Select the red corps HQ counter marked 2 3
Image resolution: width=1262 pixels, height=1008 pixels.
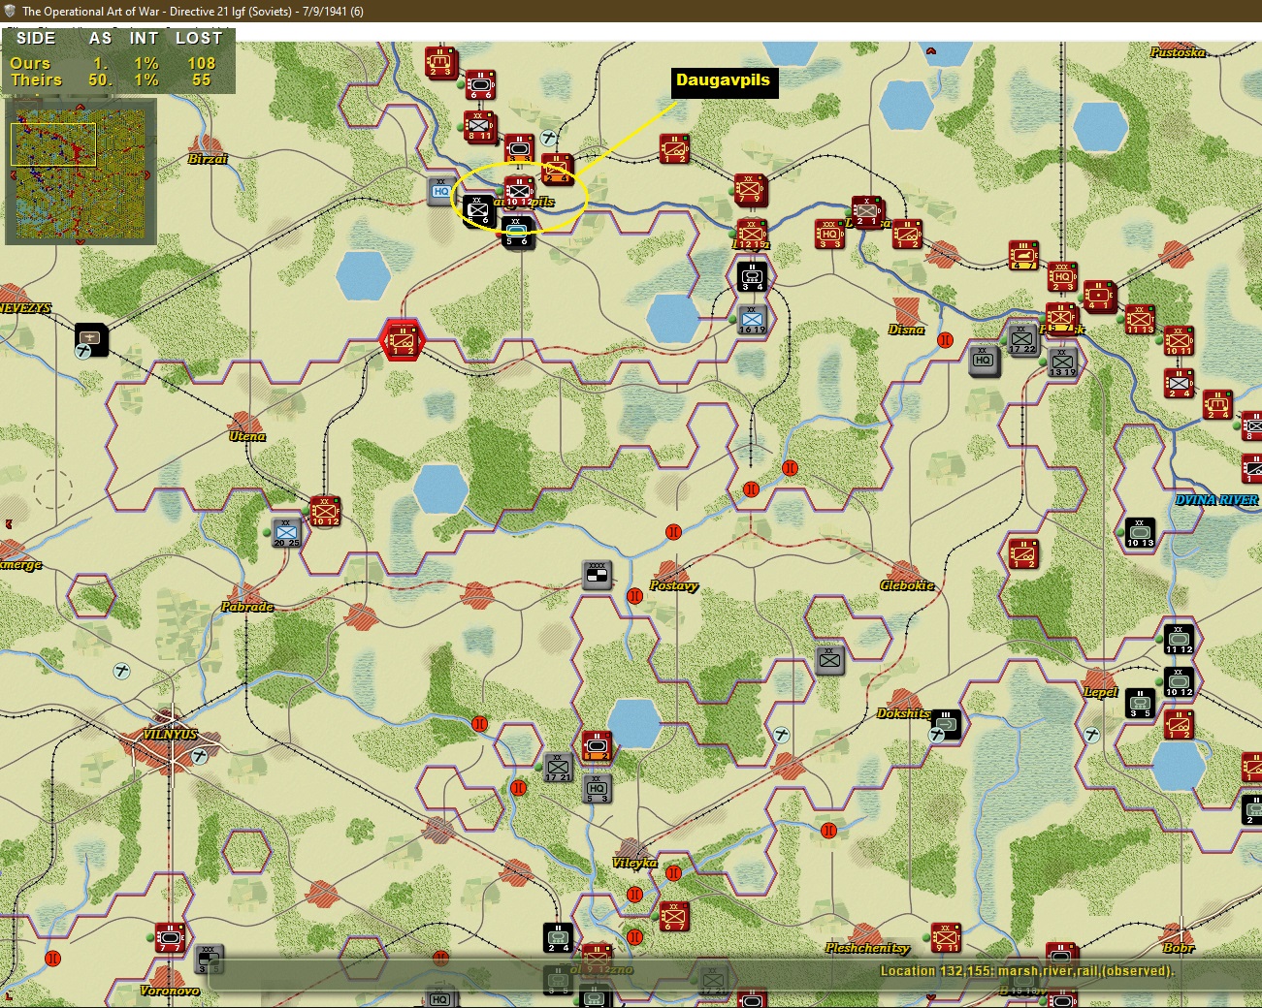[1063, 276]
